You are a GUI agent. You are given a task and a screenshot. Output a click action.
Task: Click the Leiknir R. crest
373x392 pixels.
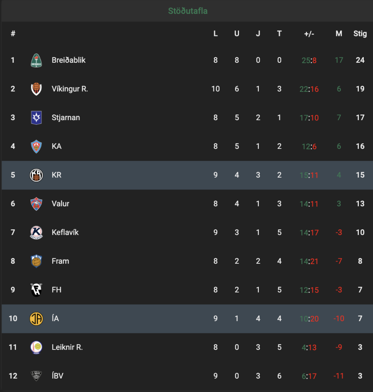click(36, 348)
